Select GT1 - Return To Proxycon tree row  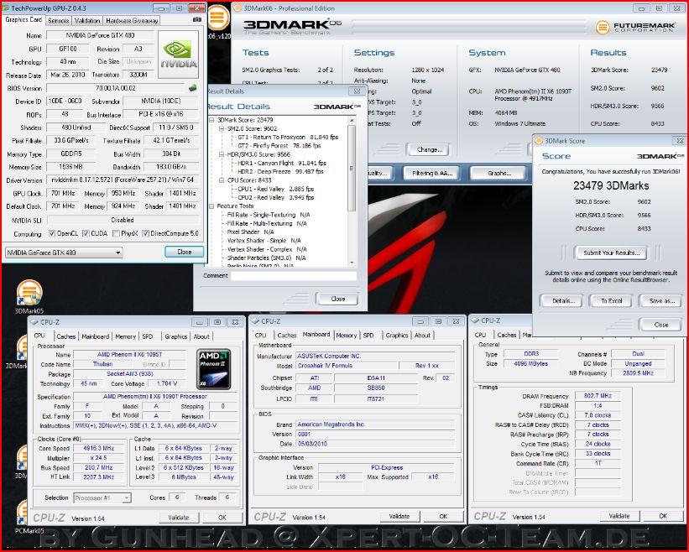click(288, 137)
